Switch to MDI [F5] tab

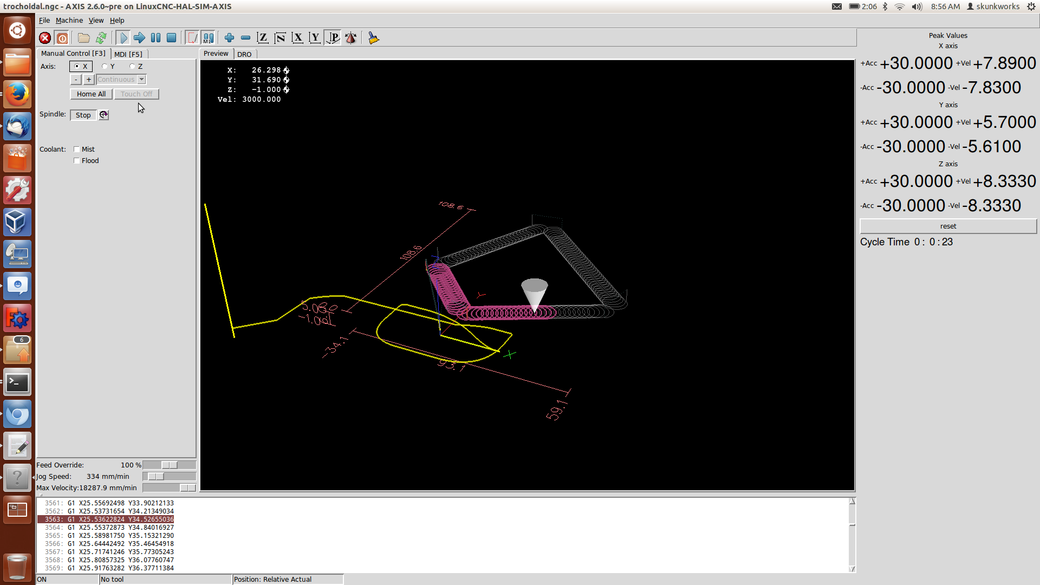(x=128, y=54)
